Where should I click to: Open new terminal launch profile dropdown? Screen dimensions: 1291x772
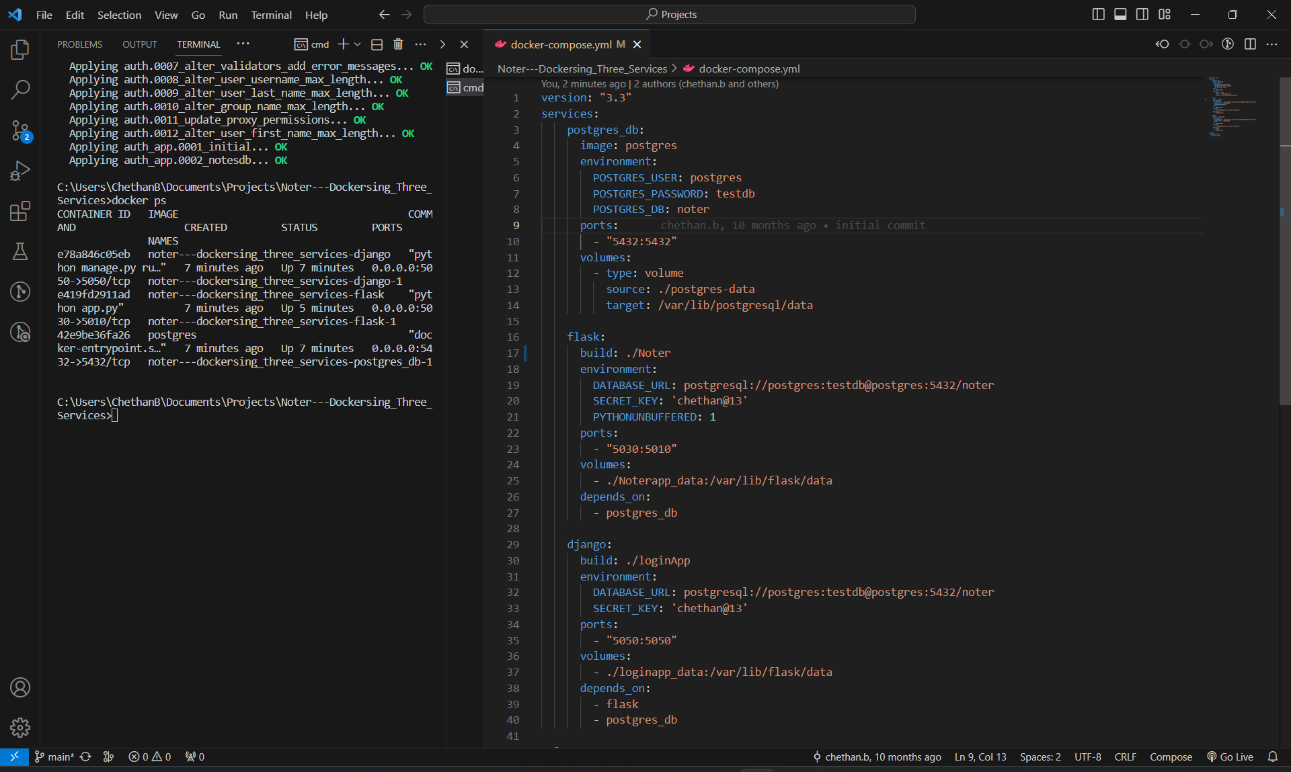point(358,44)
